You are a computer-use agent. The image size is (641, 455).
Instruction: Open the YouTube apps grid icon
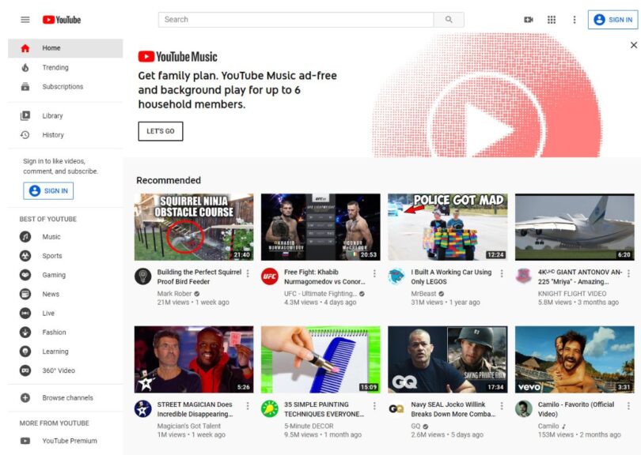click(551, 18)
